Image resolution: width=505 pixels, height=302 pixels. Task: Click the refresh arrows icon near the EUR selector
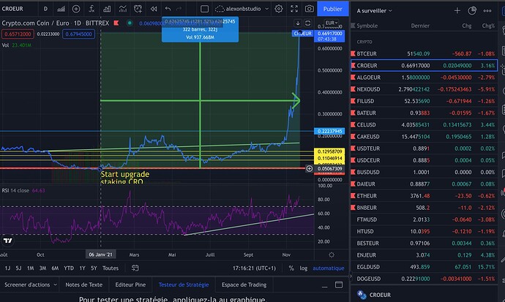tap(308, 23)
